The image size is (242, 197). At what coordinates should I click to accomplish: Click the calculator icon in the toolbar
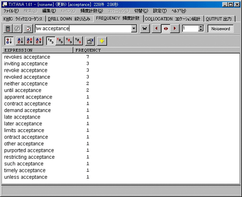(x=8, y=29)
